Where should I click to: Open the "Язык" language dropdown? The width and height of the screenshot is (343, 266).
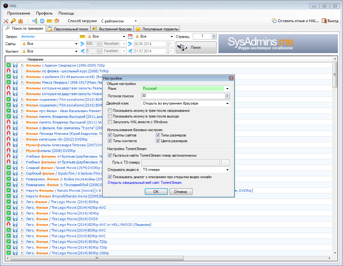click(x=186, y=88)
